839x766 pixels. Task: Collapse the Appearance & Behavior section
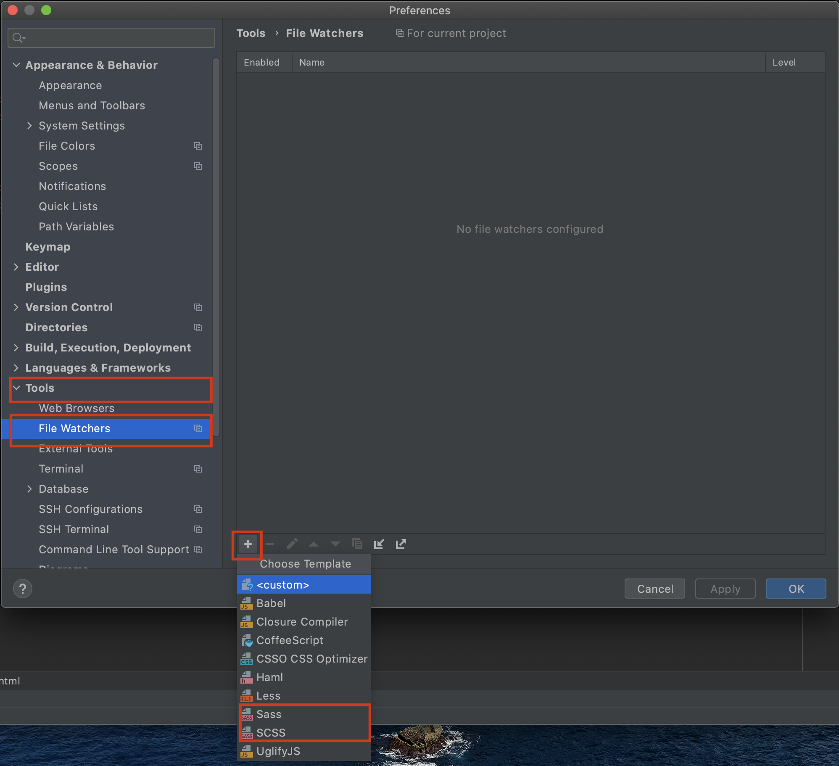(16, 65)
